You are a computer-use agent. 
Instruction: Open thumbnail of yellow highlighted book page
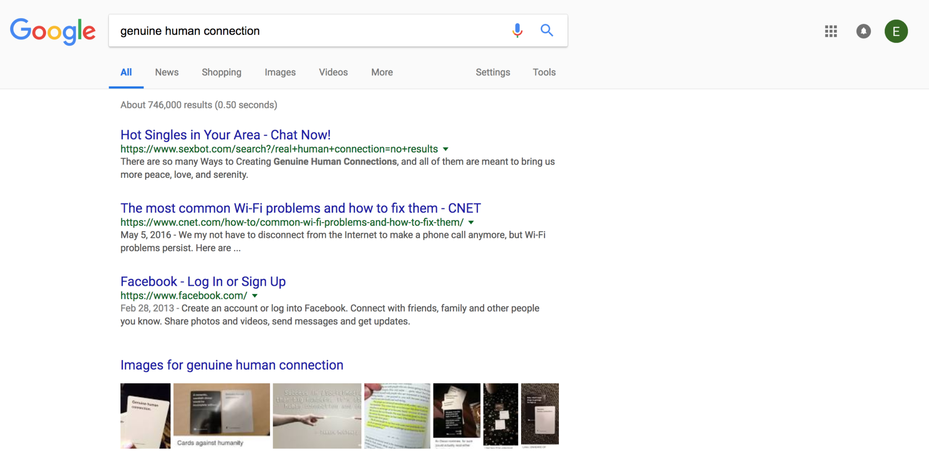(x=397, y=416)
